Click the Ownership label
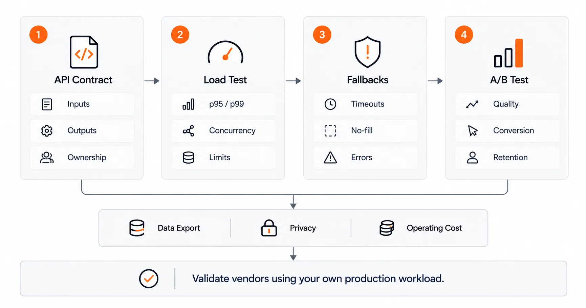 coord(87,158)
